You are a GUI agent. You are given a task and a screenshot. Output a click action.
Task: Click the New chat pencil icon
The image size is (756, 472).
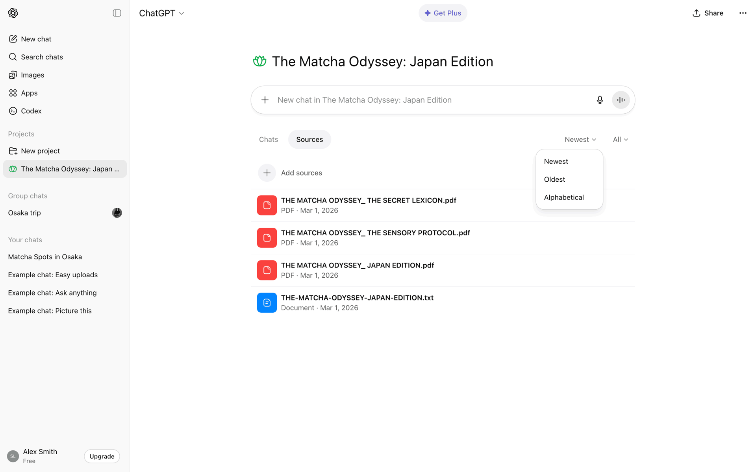pyautogui.click(x=13, y=39)
